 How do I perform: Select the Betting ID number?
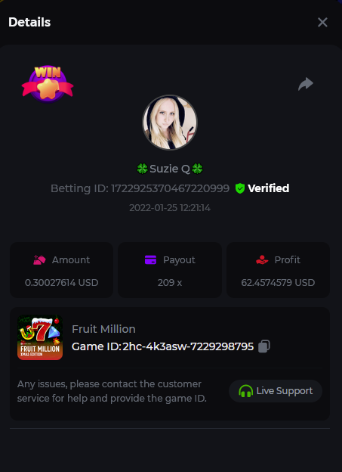[170, 188]
